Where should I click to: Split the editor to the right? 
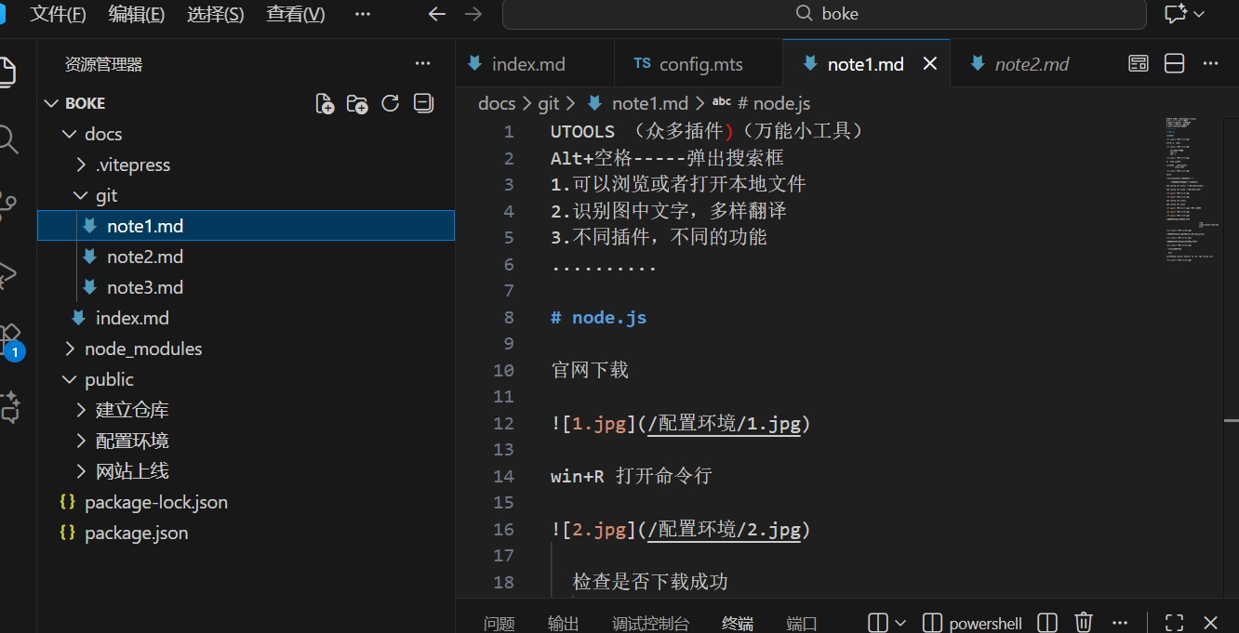click(1175, 64)
